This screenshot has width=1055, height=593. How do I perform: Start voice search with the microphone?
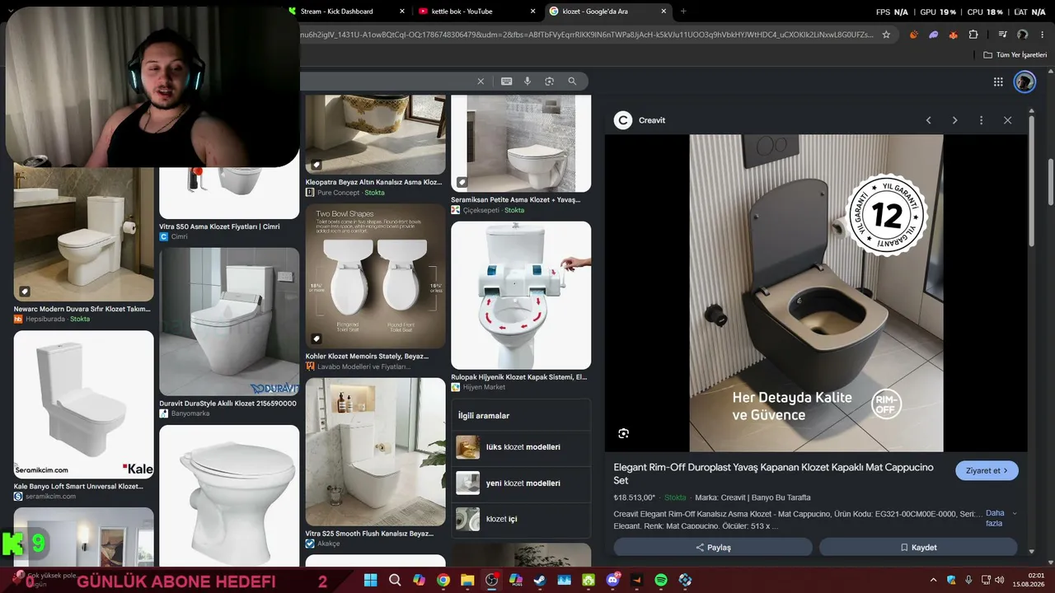[x=527, y=82]
